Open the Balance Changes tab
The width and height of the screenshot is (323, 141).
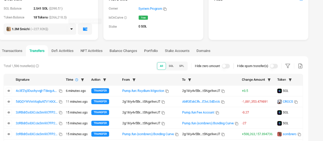pyautogui.click(x=123, y=51)
